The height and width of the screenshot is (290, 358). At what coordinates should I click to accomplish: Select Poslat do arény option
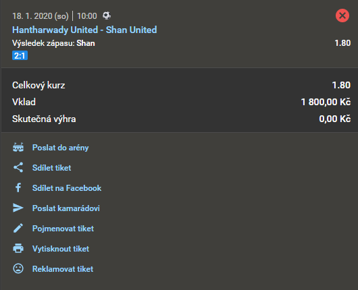click(61, 148)
